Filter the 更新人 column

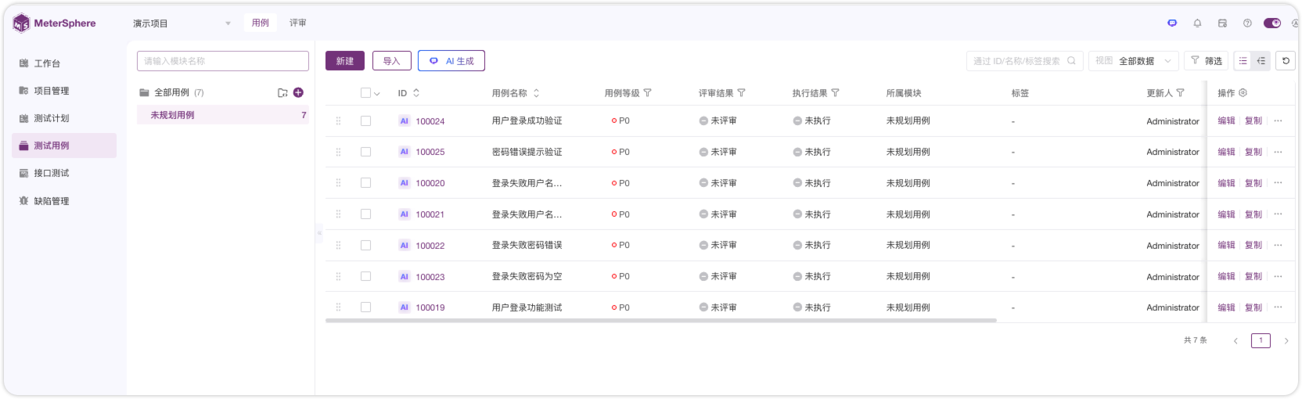pos(1180,93)
